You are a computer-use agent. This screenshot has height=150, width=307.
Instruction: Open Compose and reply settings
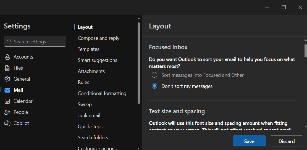coord(98,38)
